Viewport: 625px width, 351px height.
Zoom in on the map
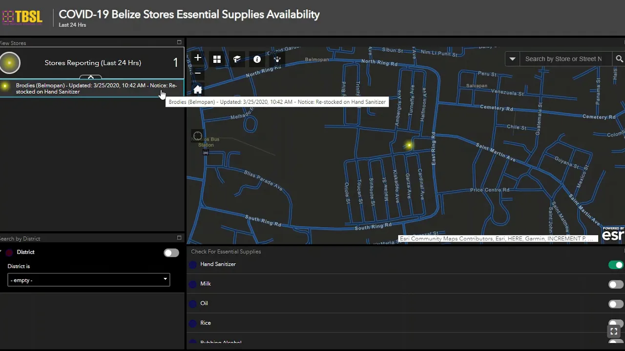click(197, 58)
